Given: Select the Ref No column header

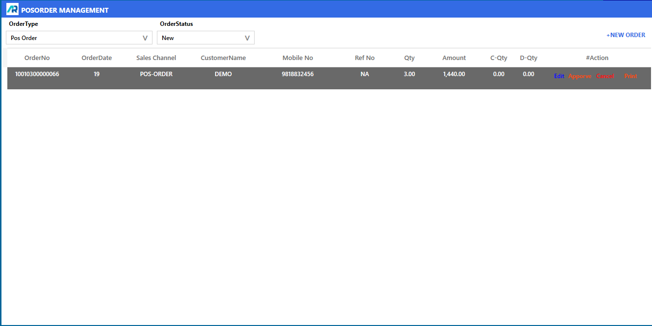Looking at the screenshot, I should [365, 58].
